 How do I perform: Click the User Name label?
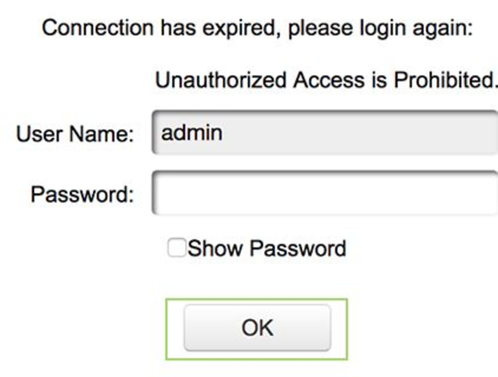pos(75,133)
